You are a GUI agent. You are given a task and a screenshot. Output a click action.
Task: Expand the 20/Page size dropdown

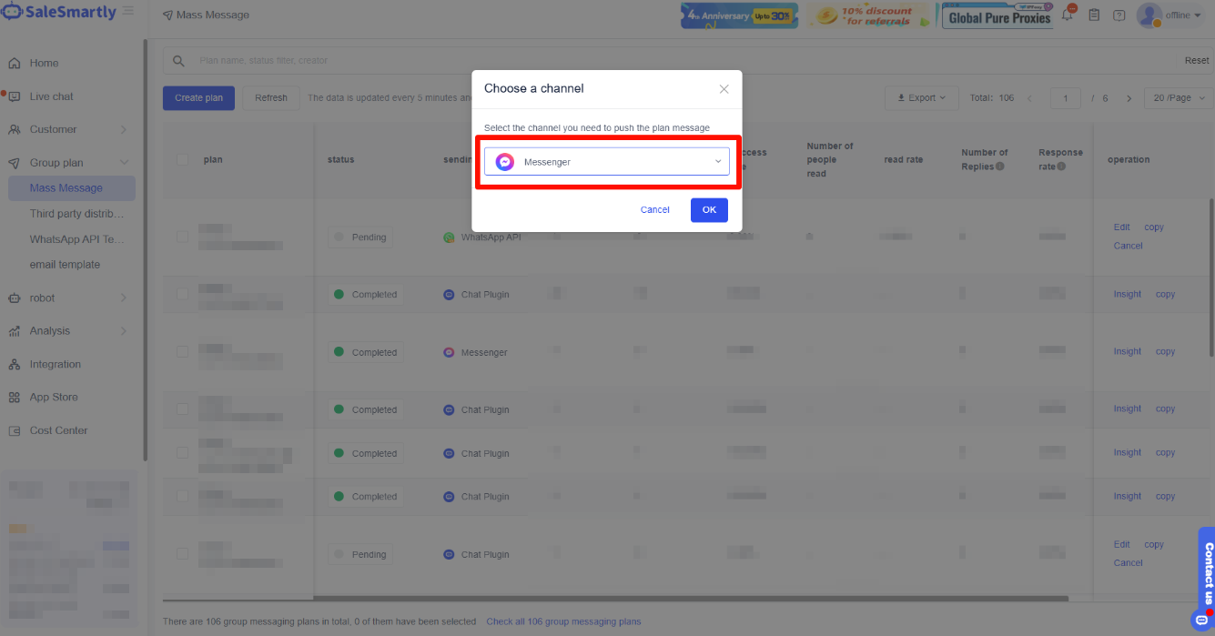pyautogui.click(x=1180, y=98)
